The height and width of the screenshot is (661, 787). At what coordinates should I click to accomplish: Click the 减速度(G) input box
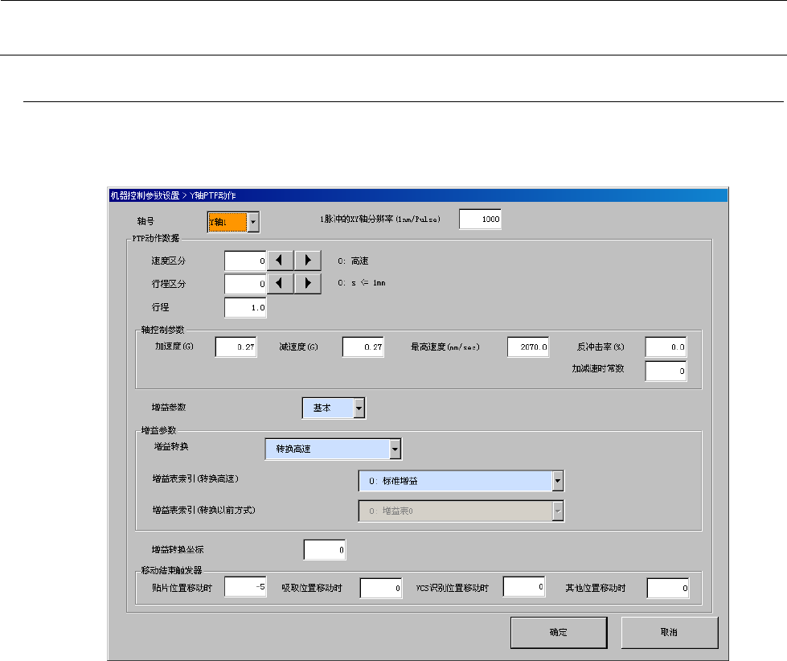(363, 347)
